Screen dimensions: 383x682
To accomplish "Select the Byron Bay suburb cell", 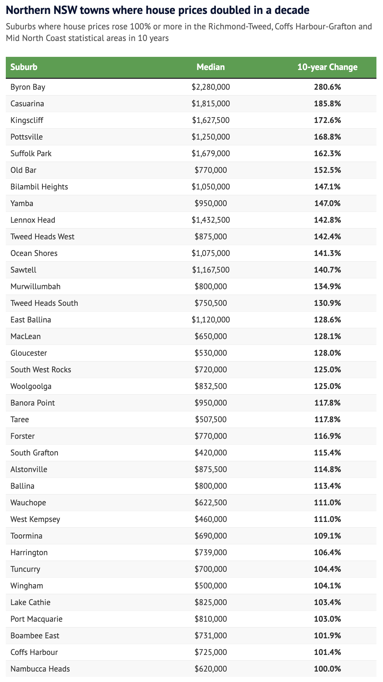I will tap(28, 87).
